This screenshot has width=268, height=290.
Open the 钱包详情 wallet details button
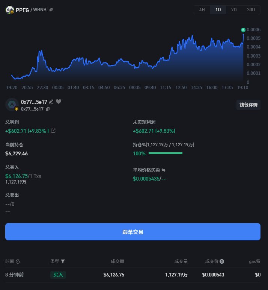pyautogui.click(x=248, y=105)
